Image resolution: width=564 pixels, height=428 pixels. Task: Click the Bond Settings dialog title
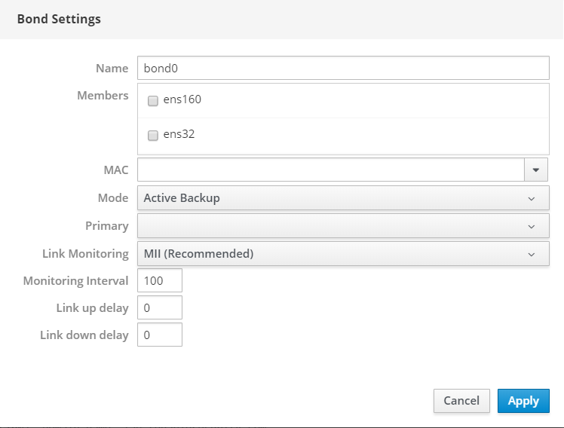[59, 19]
